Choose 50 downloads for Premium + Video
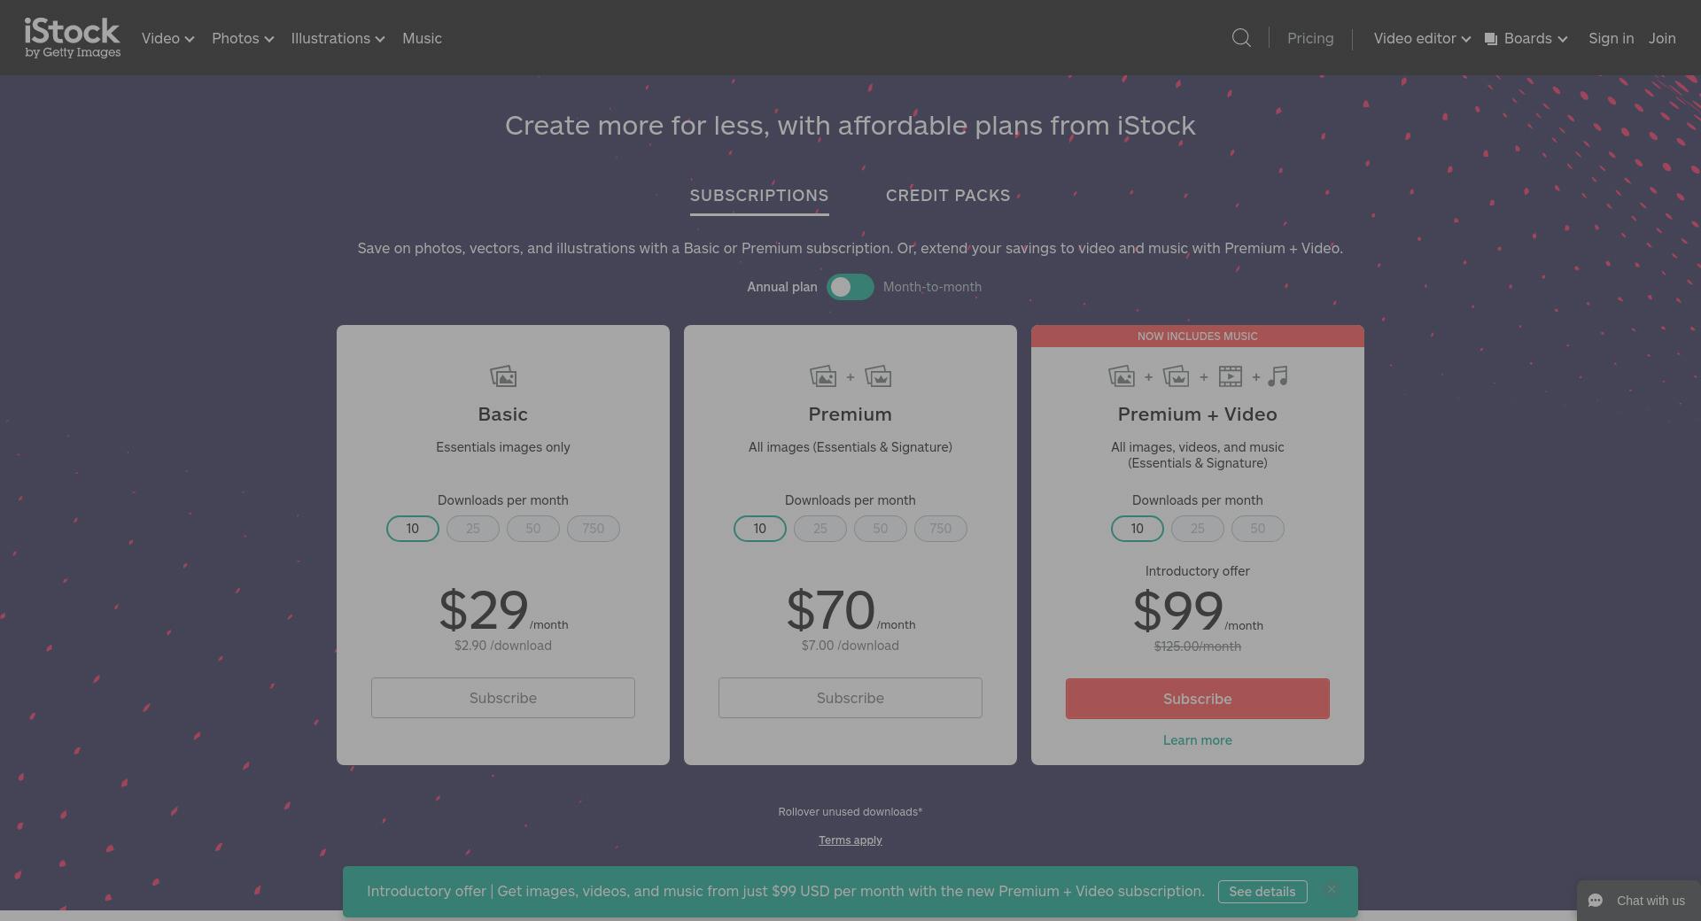Image resolution: width=1701 pixels, height=921 pixels. coord(1258,529)
